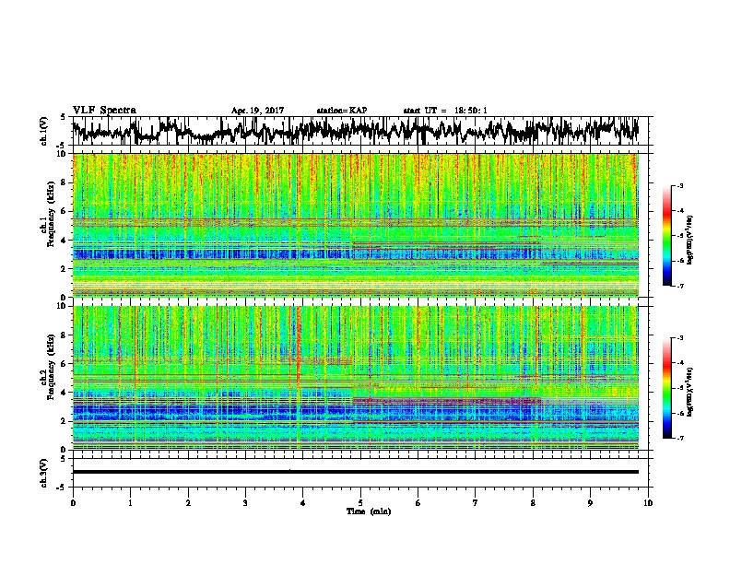Click the "-3" label on ch.1 colorbar
The height and width of the screenshot is (564, 730).
(x=679, y=185)
